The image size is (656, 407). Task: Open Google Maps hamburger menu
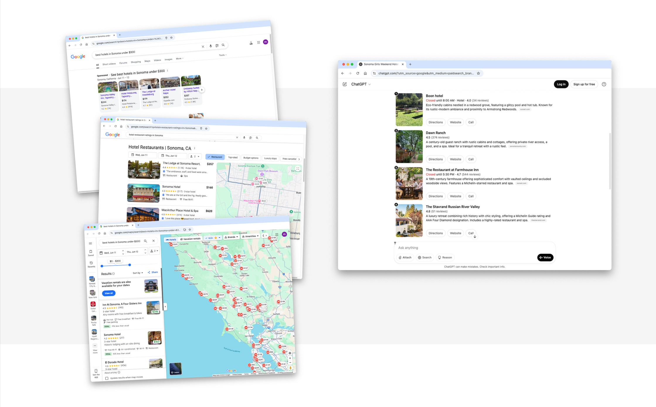point(90,243)
